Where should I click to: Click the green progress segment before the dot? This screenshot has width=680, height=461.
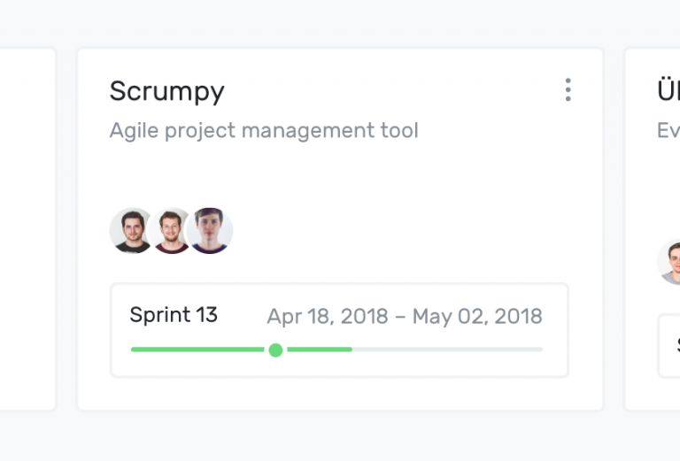(x=197, y=350)
